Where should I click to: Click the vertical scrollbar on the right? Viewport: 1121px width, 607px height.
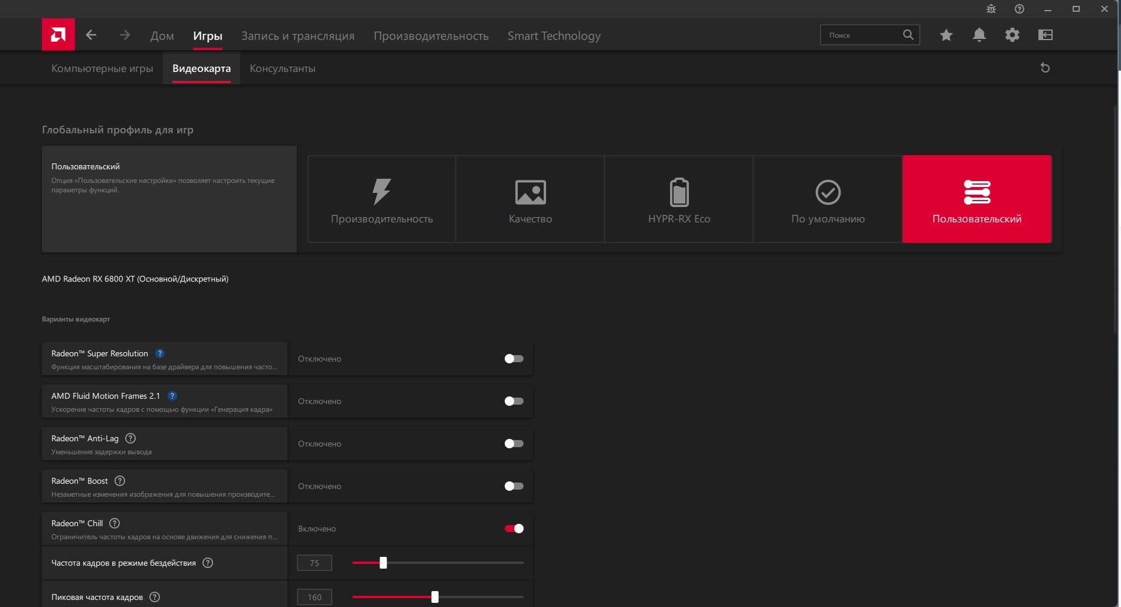click(1116, 218)
